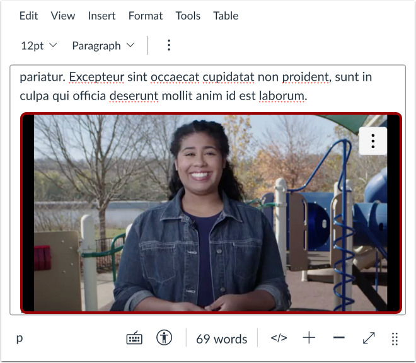Open the Table menu
The image size is (416, 363).
click(x=226, y=16)
